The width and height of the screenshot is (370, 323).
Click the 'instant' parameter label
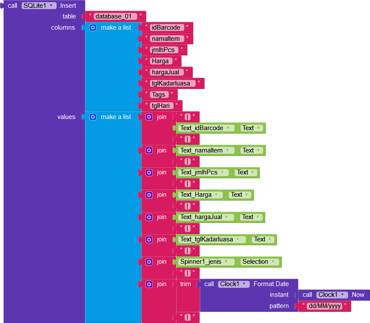[x=279, y=295]
